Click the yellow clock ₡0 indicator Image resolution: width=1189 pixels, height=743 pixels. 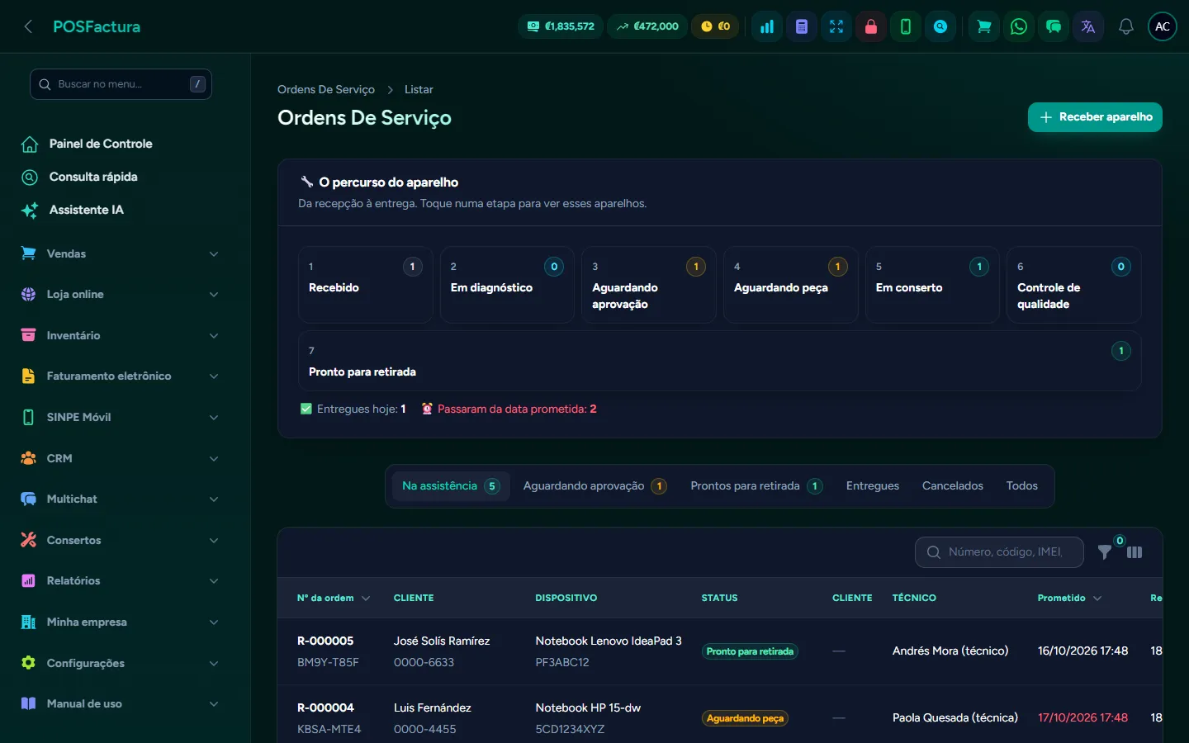click(715, 26)
